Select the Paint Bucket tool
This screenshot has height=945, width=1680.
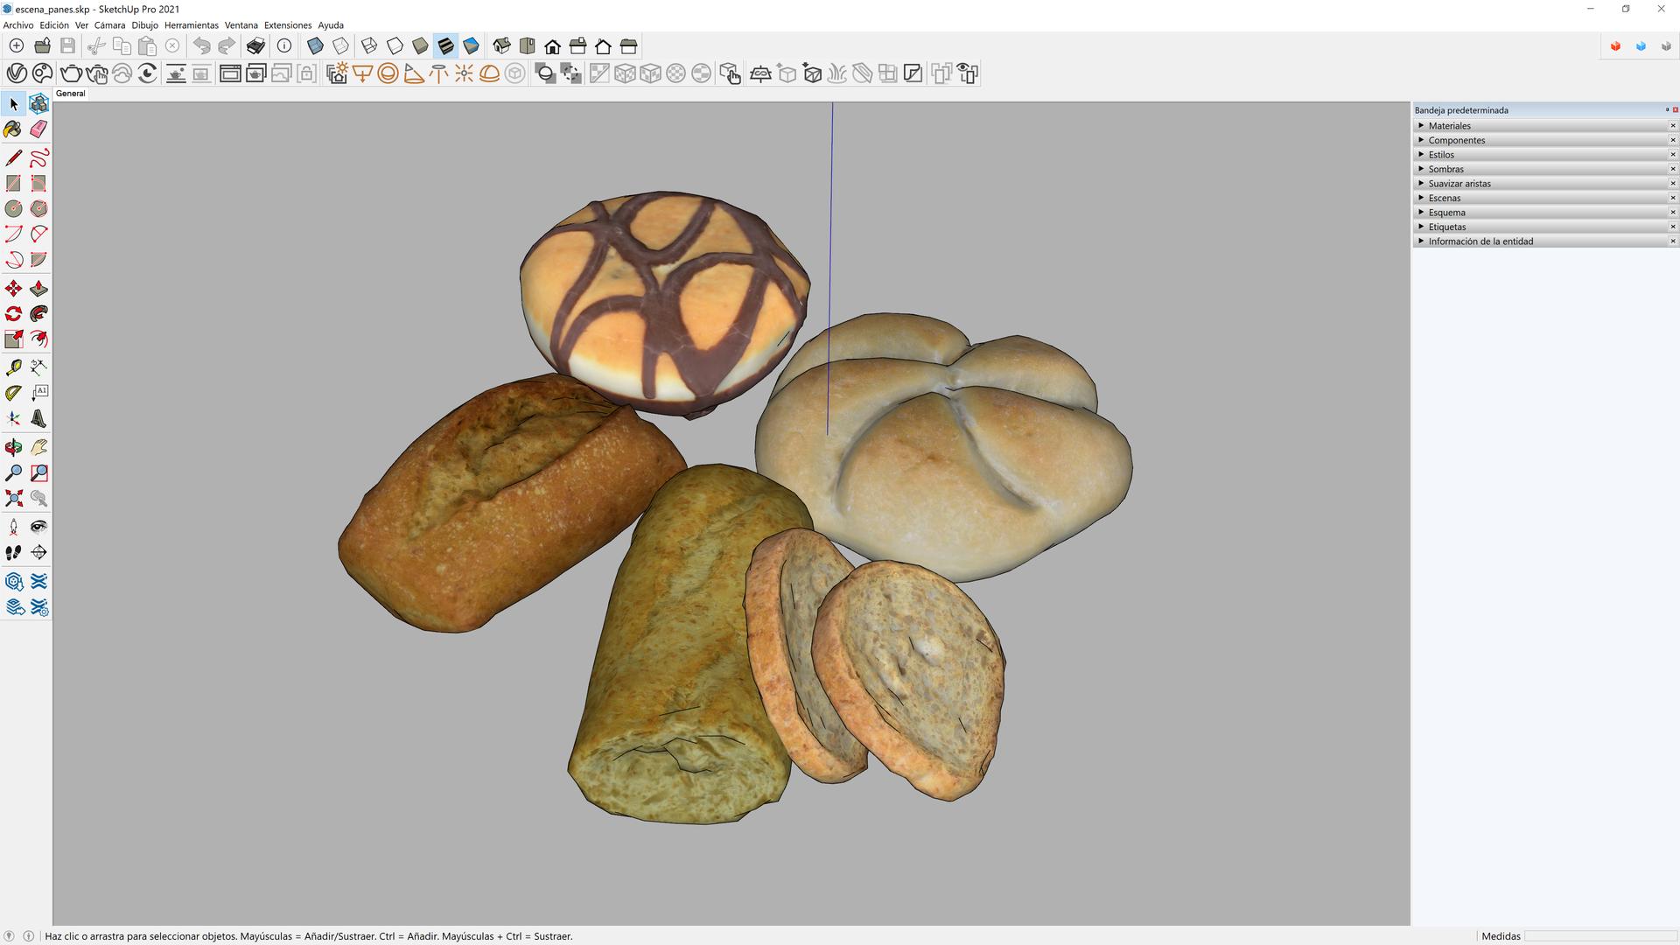[13, 129]
